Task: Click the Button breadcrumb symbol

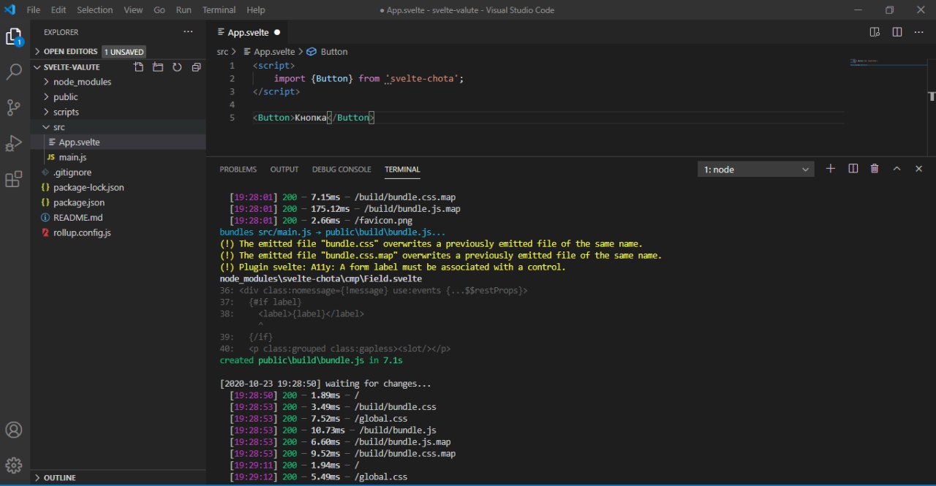Action: [x=327, y=52]
